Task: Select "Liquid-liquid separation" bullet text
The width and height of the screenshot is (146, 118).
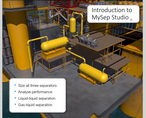Action: click(x=37, y=99)
